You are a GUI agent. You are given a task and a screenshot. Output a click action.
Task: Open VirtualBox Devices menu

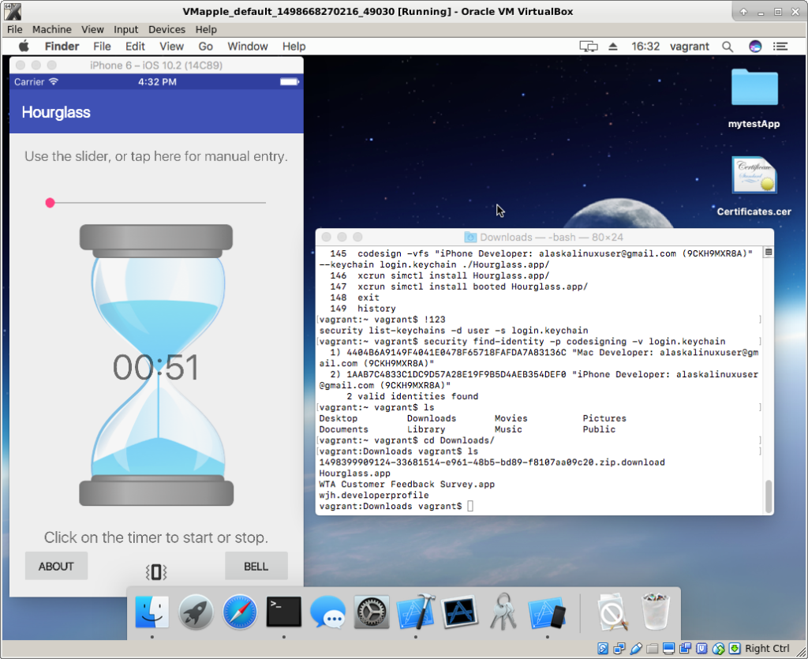coord(166,29)
